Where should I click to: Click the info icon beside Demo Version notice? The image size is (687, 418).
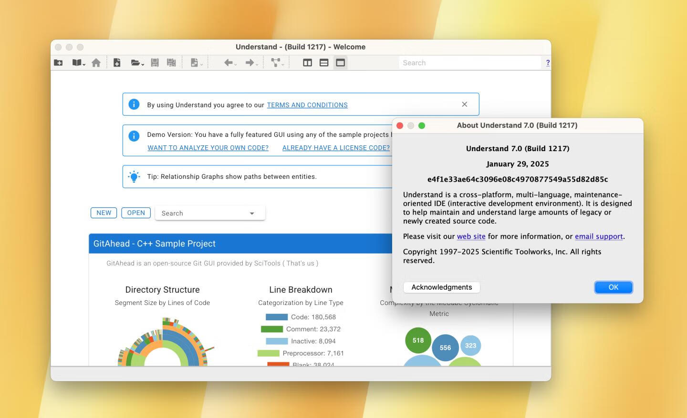tap(134, 136)
